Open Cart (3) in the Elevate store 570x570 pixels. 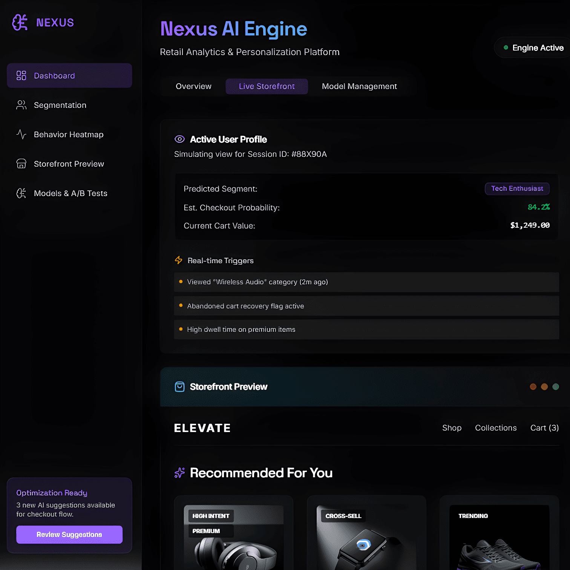pos(544,428)
